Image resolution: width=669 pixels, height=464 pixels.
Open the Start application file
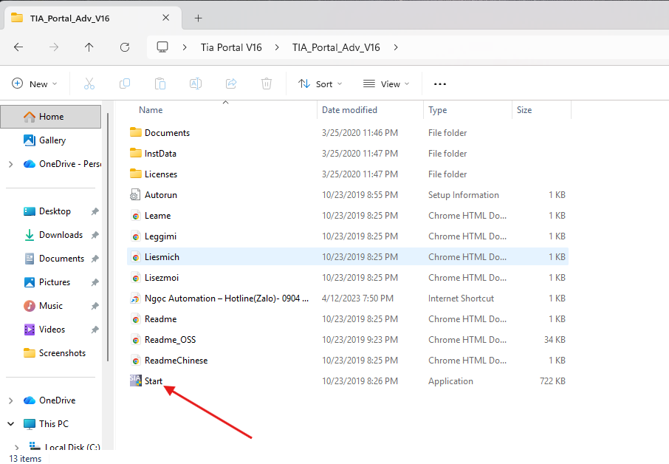154,381
